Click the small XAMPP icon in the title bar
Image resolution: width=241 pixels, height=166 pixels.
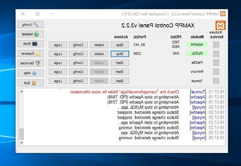pos(223,14)
